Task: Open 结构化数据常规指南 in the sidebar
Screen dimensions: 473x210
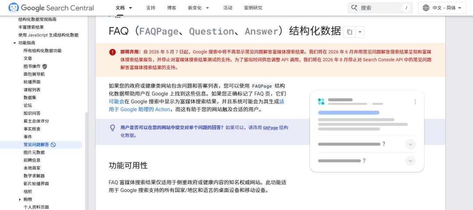Action: [x=37, y=20]
